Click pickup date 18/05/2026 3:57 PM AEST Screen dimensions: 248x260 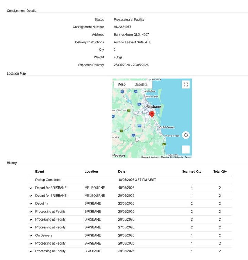pyautogui.click(x=137, y=180)
